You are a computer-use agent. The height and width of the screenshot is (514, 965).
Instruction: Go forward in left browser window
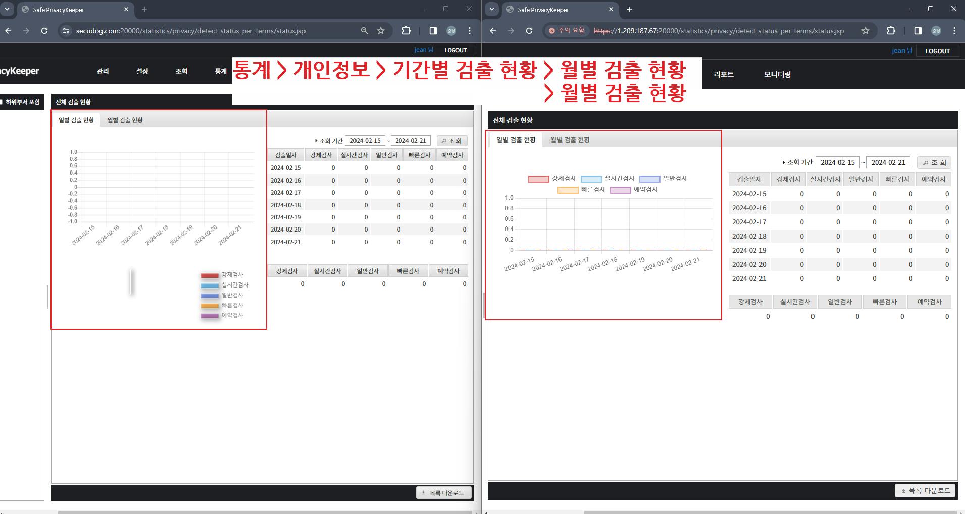tap(26, 31)
